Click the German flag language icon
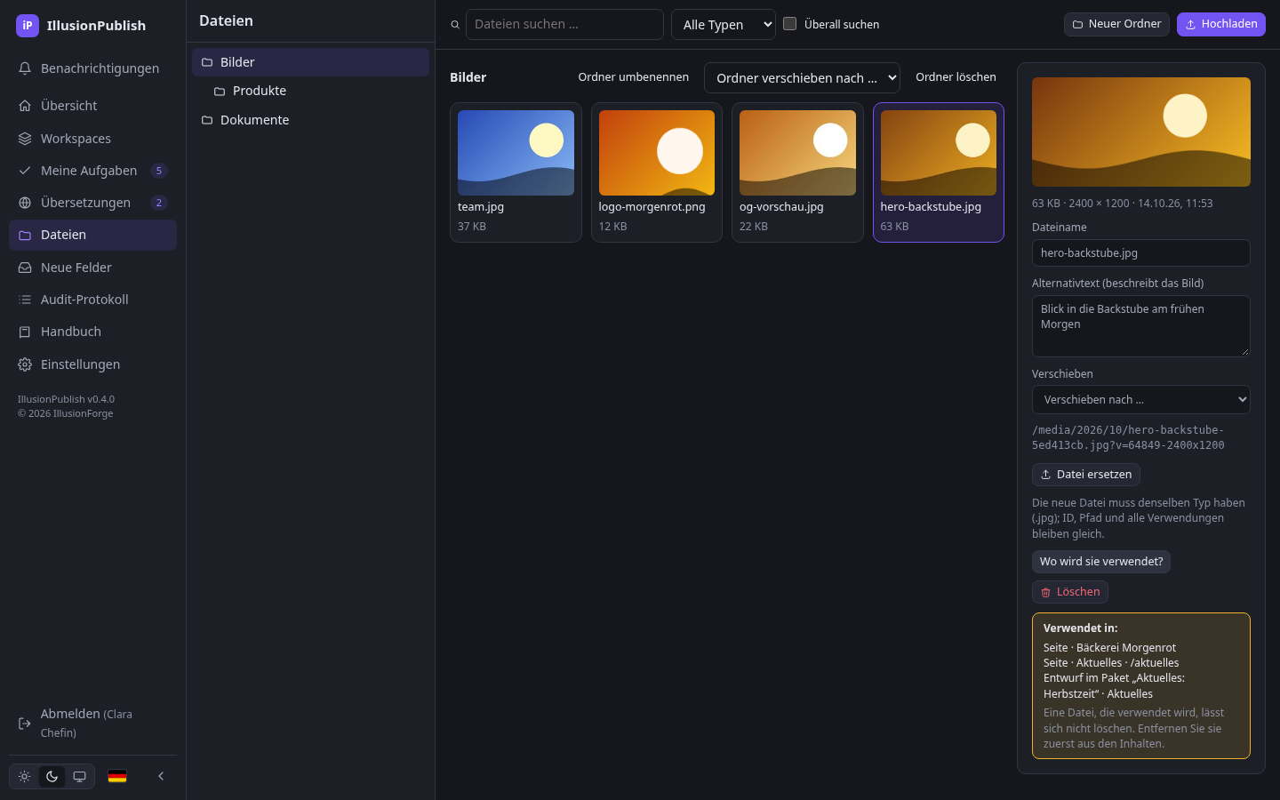This screenshot has width=1280, height=800. (x=117, y=776)
